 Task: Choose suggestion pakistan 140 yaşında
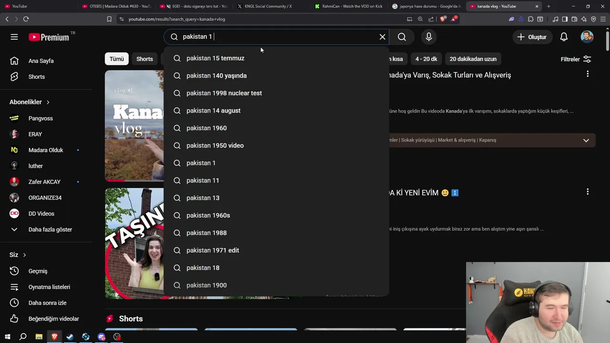coord(276,76)
